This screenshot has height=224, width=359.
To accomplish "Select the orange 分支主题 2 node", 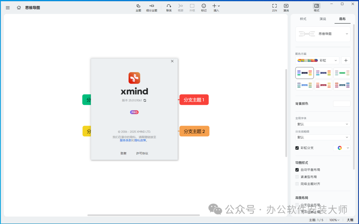I will pyautogui.click(x=194, y=131).
